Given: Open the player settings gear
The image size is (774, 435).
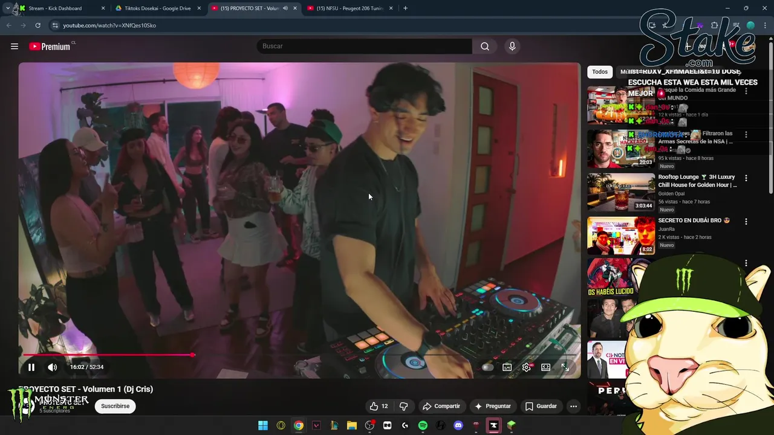Looking at the screenshot, I should point(527,367).
